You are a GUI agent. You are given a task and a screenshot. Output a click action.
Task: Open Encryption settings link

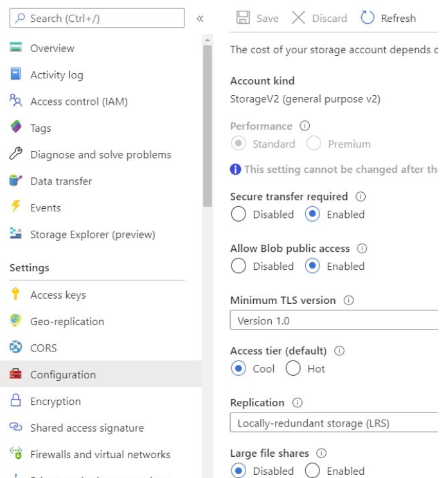55,402
